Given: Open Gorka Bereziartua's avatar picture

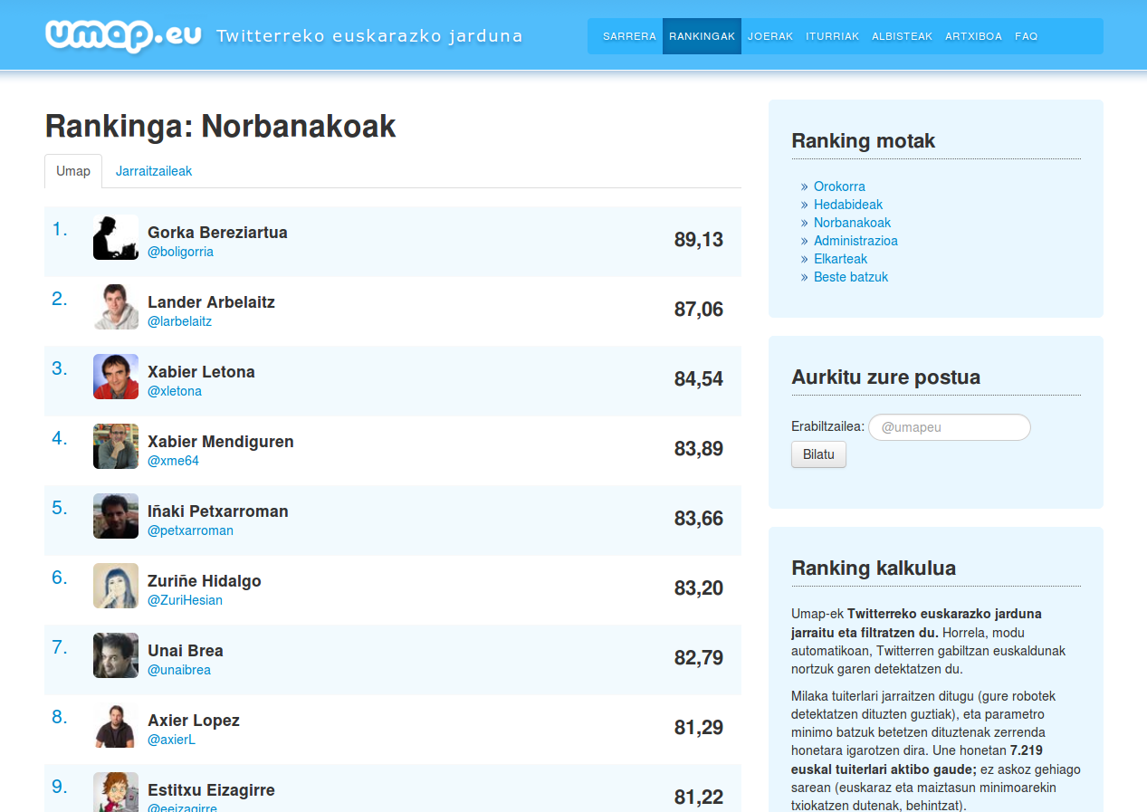Looking at the screenshot, I should (x=116, y=237).
